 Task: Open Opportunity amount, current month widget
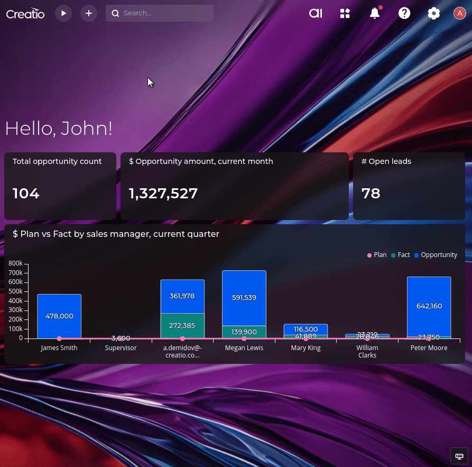[x=235, y=186]
